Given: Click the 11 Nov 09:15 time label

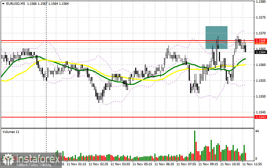Looking at the screenshot, I should 208,164.
